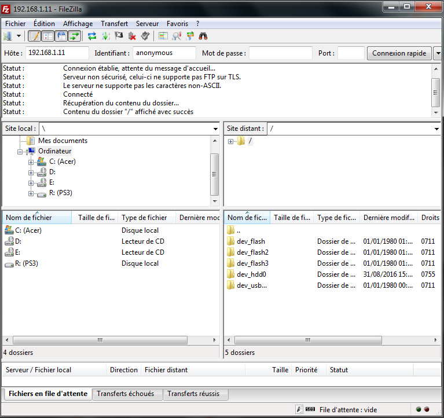Toggle synchronized browsing
This screenshot has height=418, width=444.
(x=190, y=36)
